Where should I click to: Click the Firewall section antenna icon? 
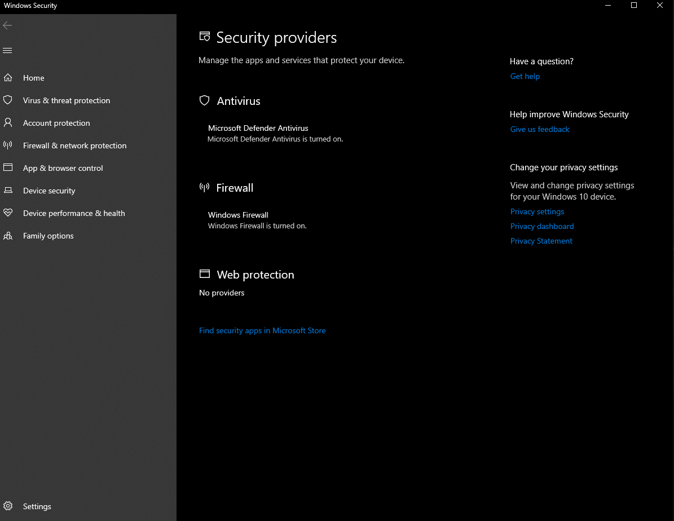coord(205,187)
